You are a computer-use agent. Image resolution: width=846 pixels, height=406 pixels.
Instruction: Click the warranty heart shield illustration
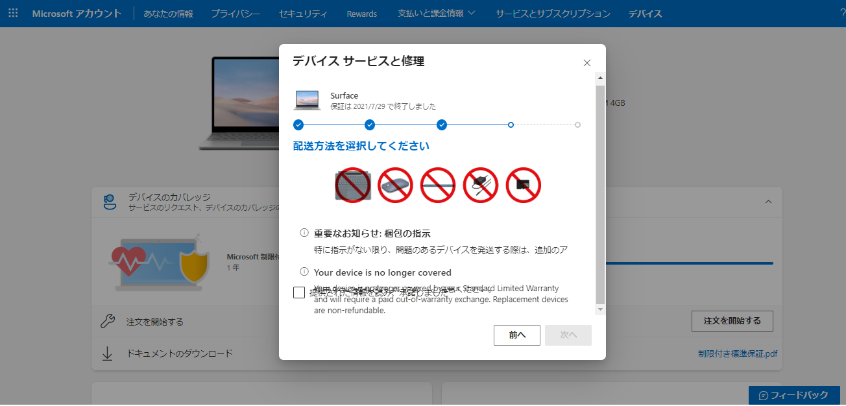[159, 263]
